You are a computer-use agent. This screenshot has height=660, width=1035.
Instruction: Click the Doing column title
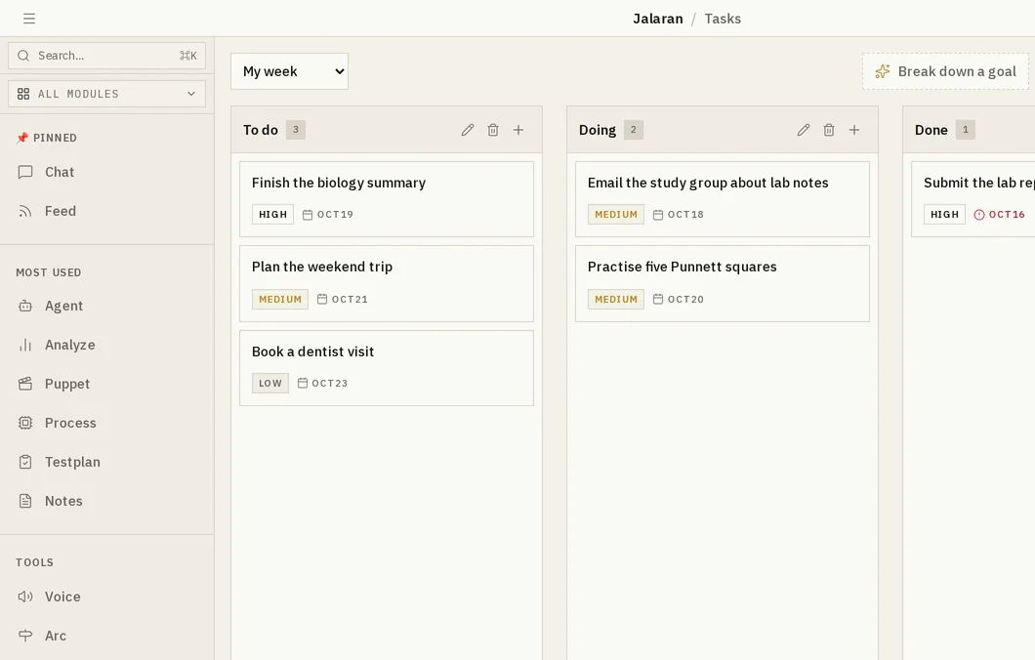(598, 130)
